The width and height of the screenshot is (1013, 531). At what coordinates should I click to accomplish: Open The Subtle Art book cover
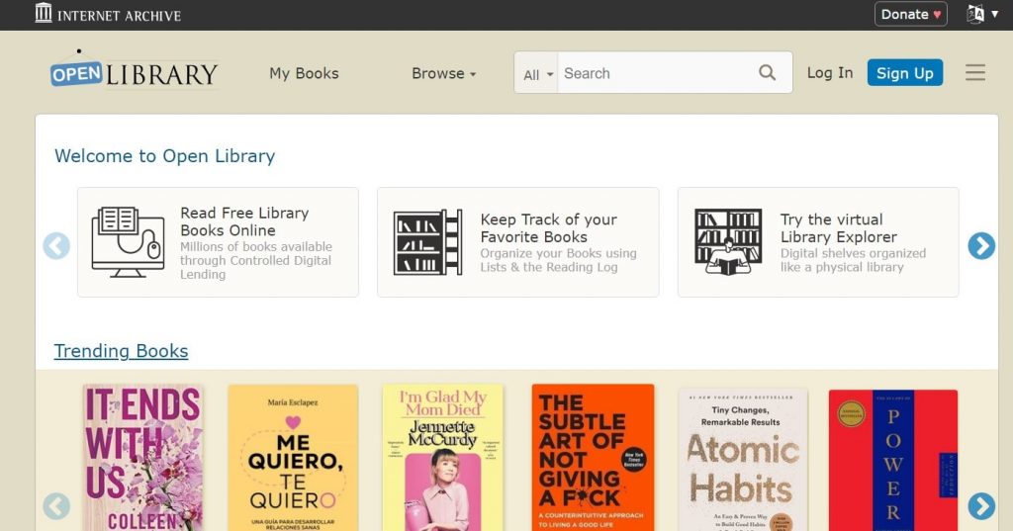(593, 458)
